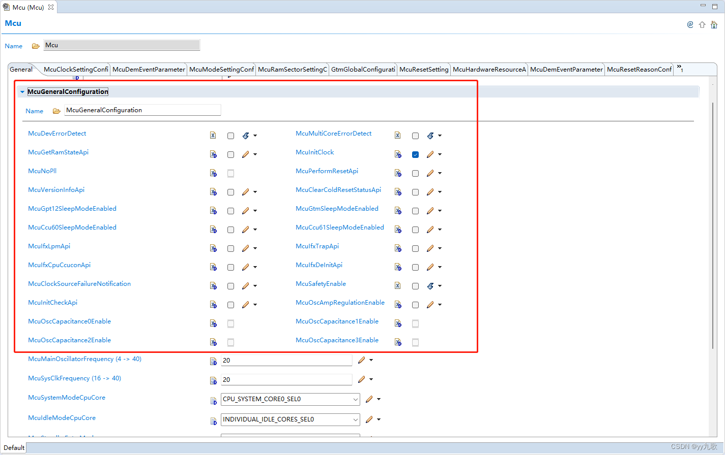Check the McuVersionInfoApi checkbox
725x455 pixels.
(230, 192)
